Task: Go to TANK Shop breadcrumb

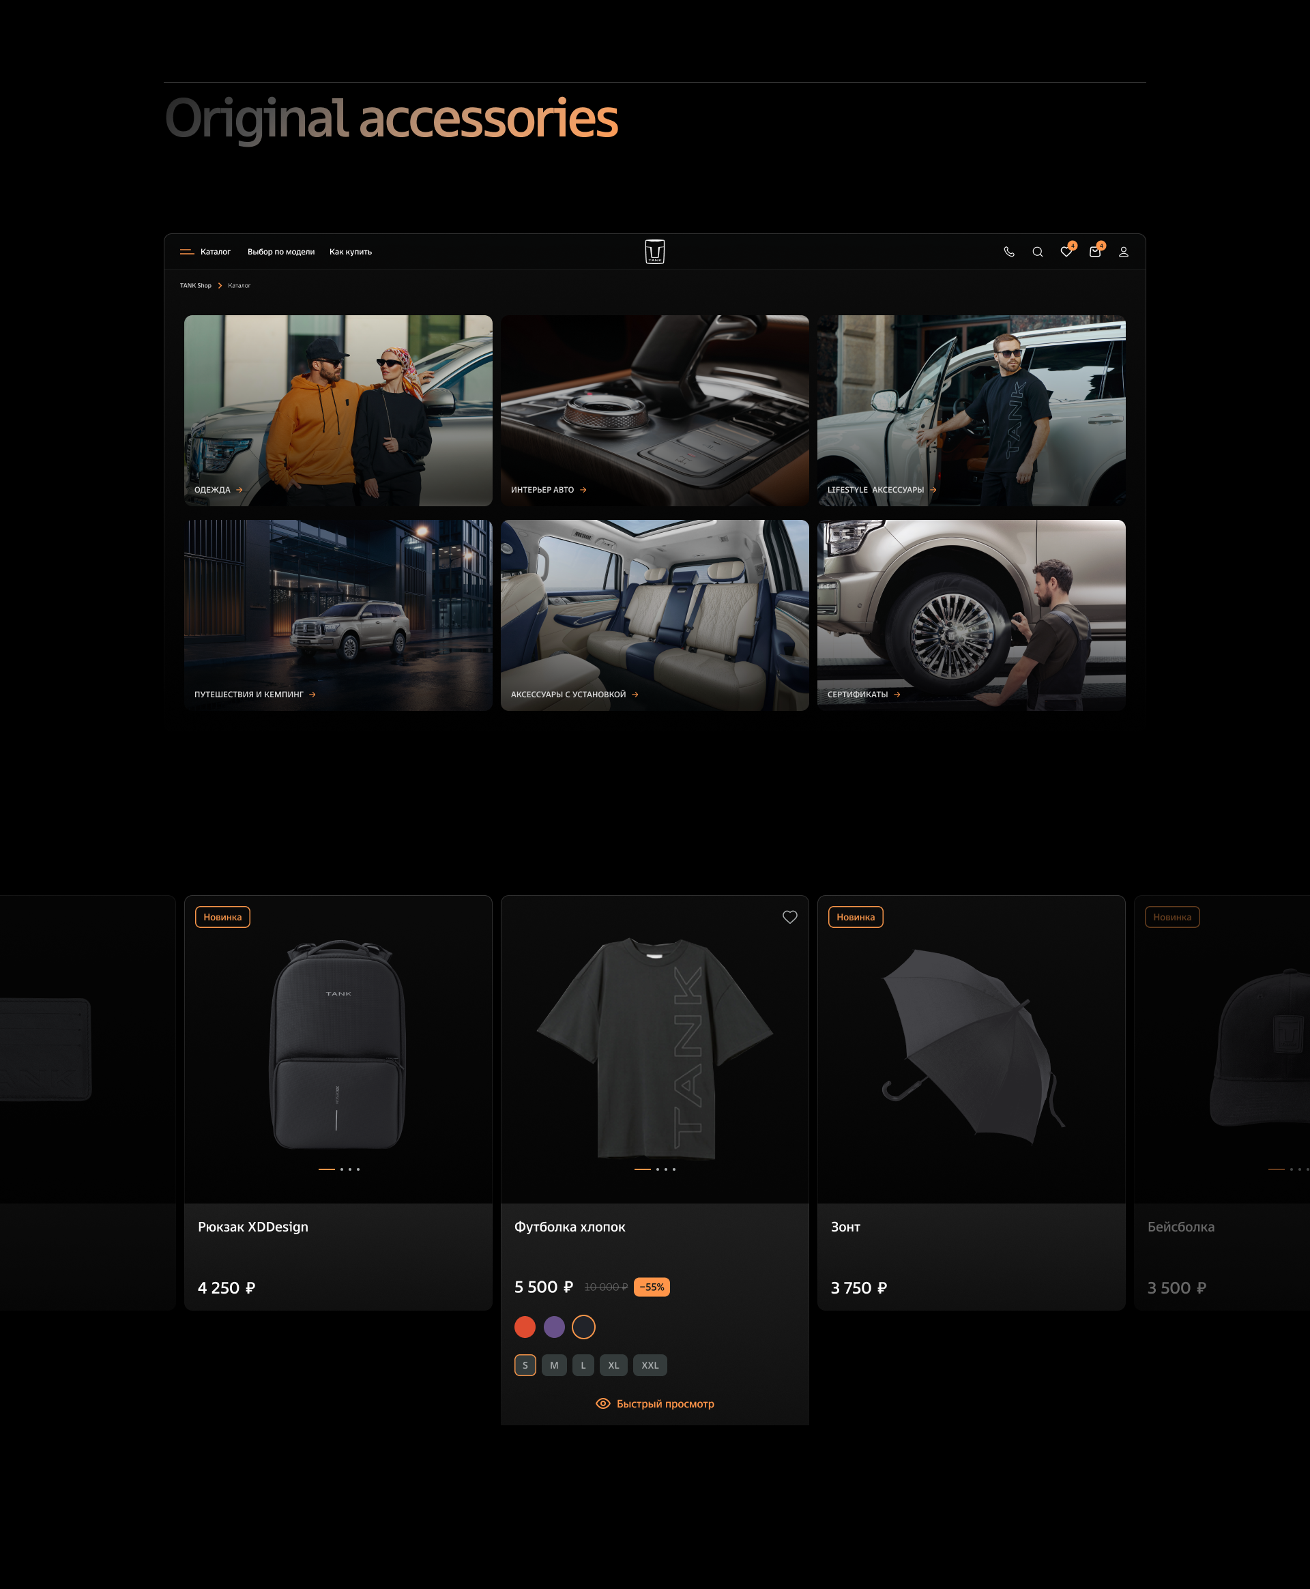Action: [x=195, y=286]
